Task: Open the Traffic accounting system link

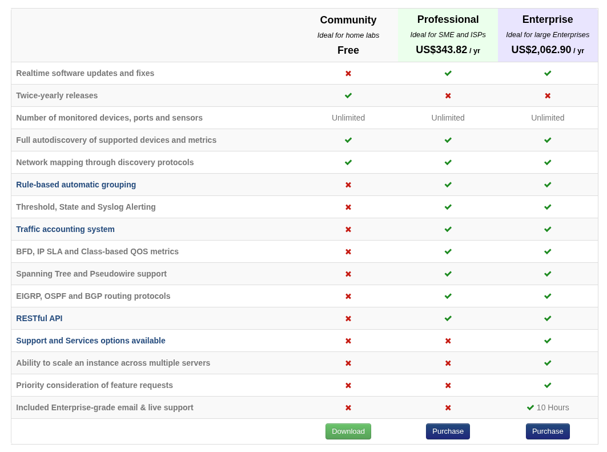Action: (x=65, y=229)
